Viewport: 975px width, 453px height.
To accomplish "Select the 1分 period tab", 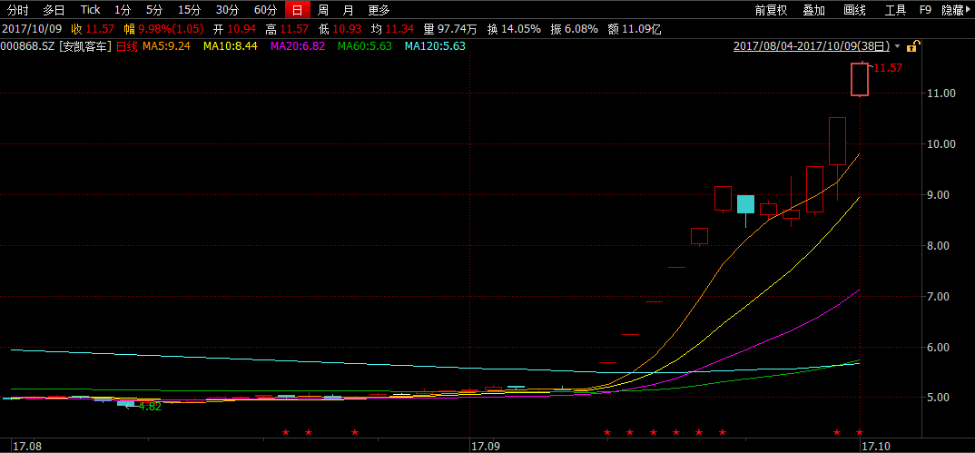I will (x=123, y=10).
